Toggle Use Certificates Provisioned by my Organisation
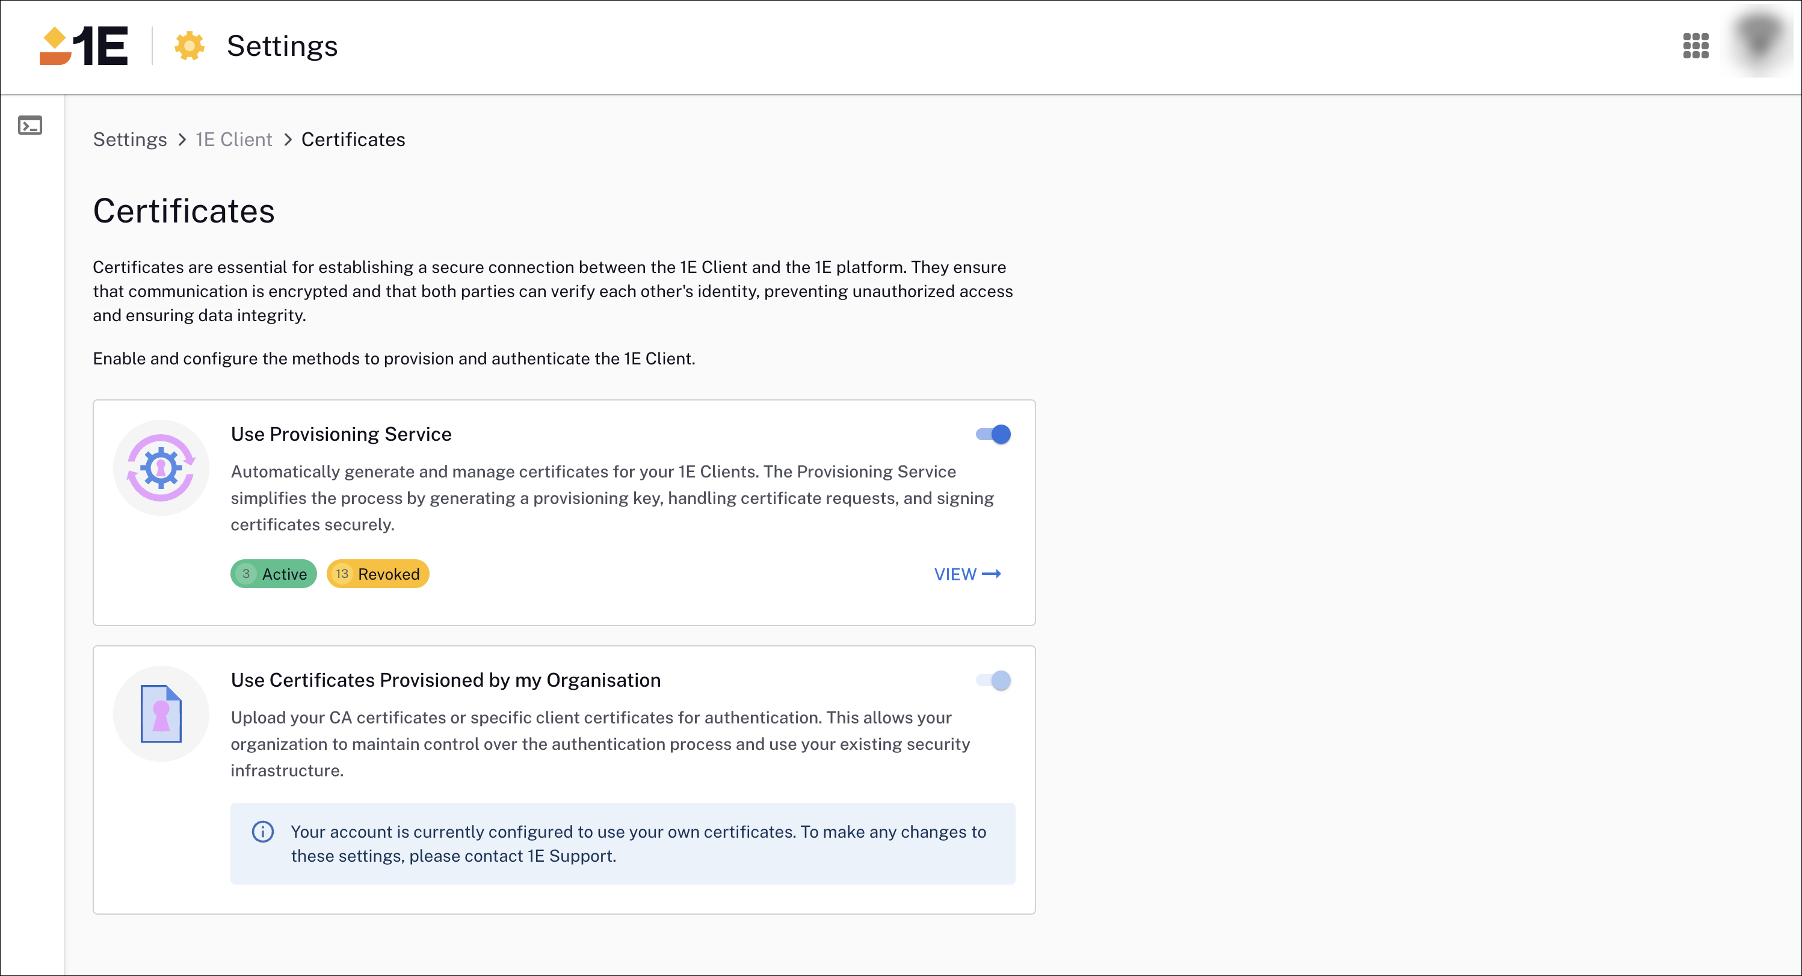This screenshot has width=1802, height=976. point(993,681)
